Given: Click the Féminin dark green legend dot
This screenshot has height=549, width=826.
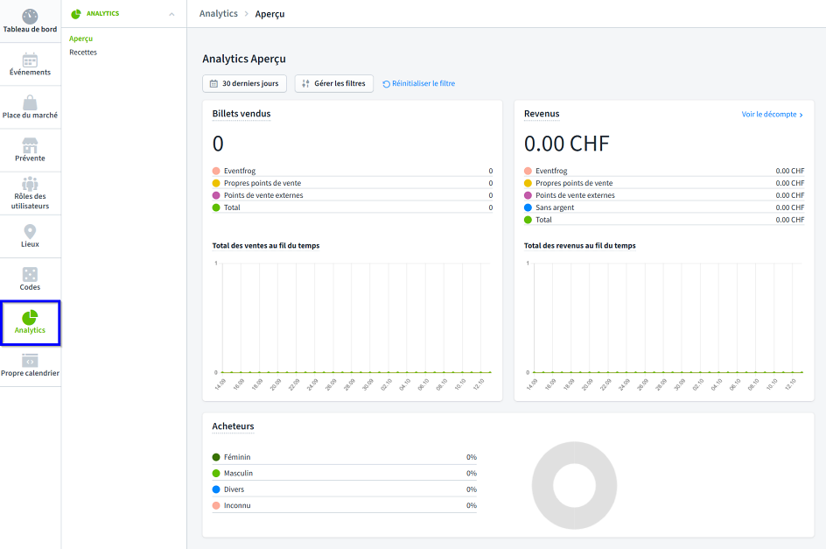Looking at the screenshot, I should click(x=216, y=457).
